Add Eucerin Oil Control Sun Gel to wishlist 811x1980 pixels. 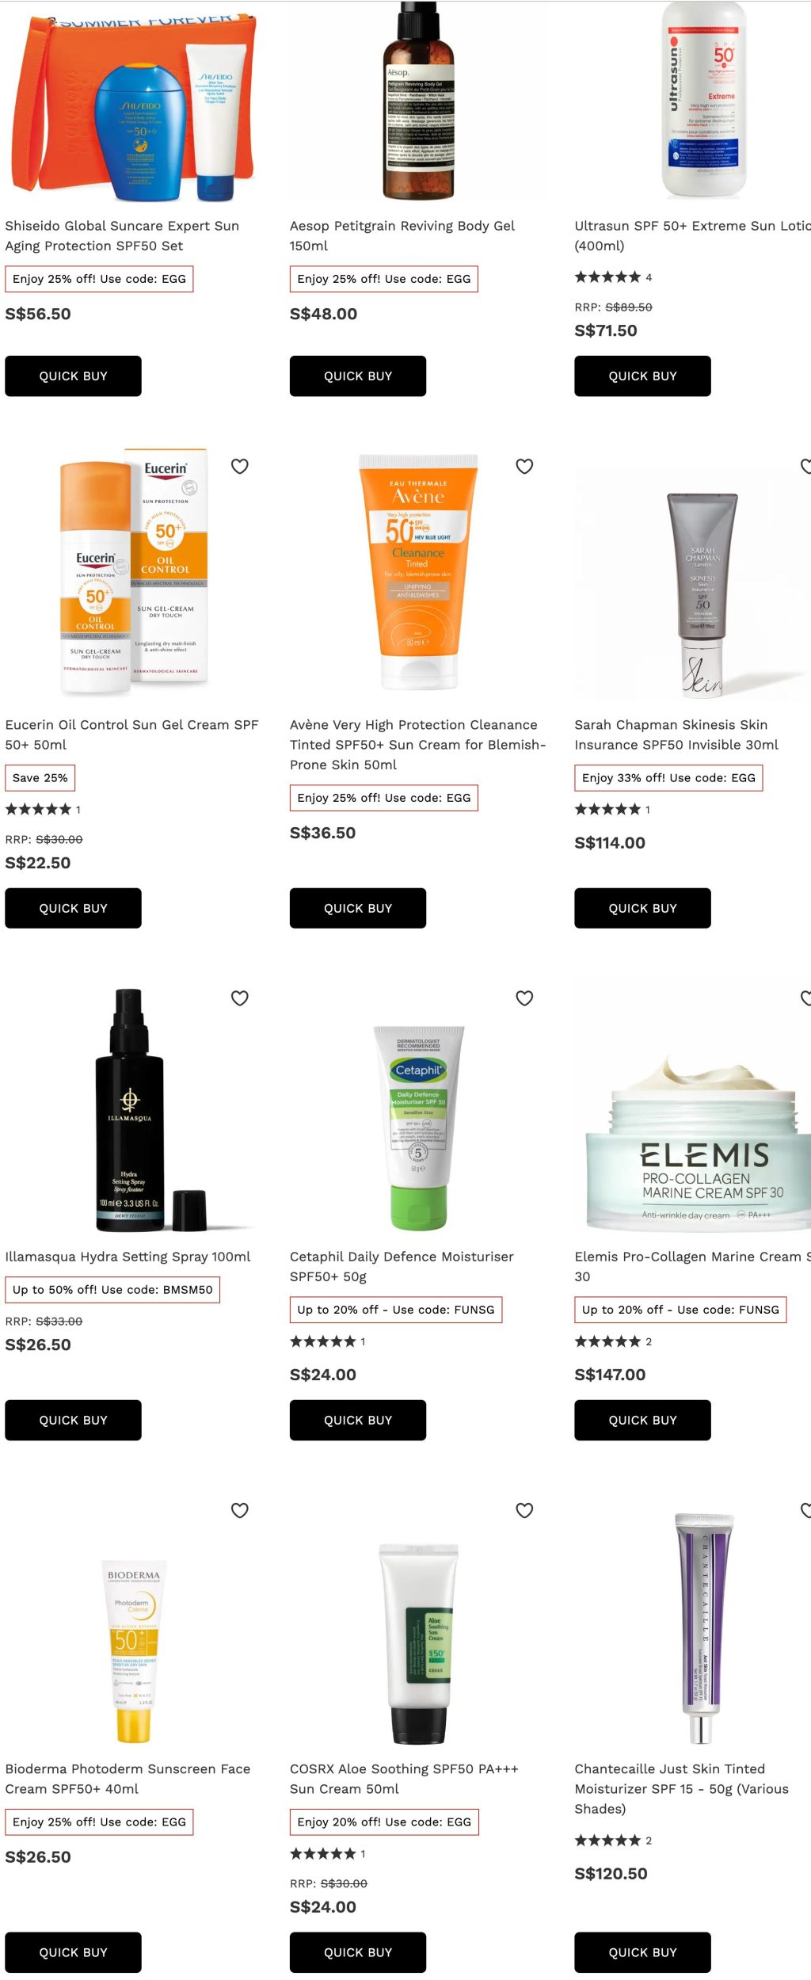(x=240, y=467)
